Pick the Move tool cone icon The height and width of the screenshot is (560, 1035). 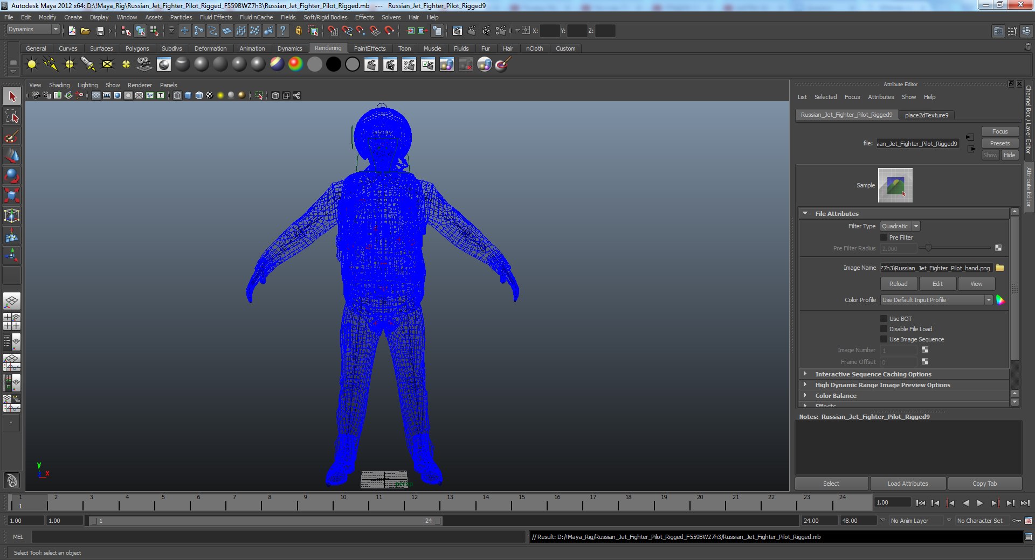[12, 156]
